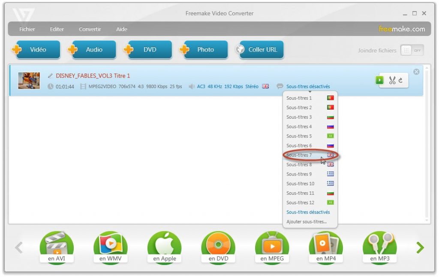Click the speaker audio icon
The height and width of the screenshot is (277, 439).
pyautogui.click(x=192, y=86)
